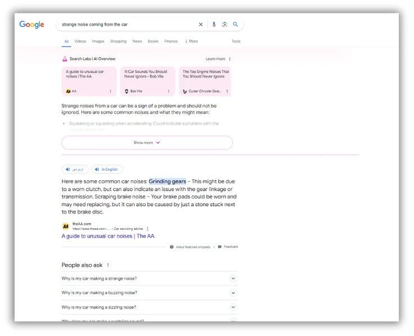Screen dimensions: 414x336
Task: Open the More search filters menu
Action: click(192, 41)
